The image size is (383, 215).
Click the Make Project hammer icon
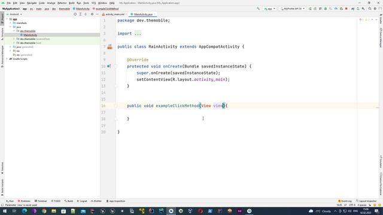click(258, 9)
